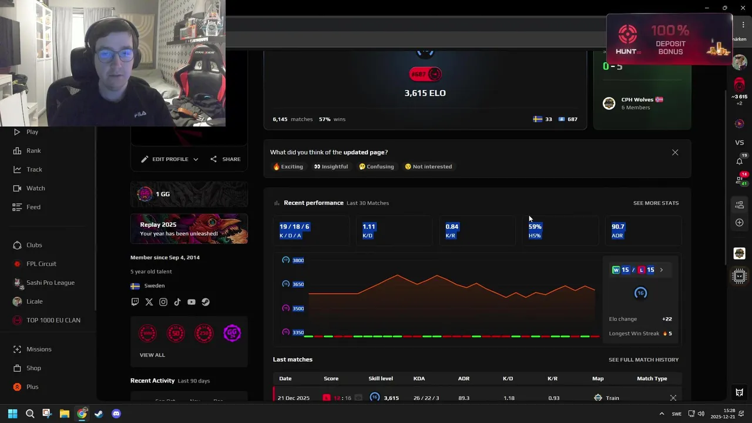This screenshot has width=752, height=423.
Task: Select the 0.84 K/R stat card
Action: [478, 231]
